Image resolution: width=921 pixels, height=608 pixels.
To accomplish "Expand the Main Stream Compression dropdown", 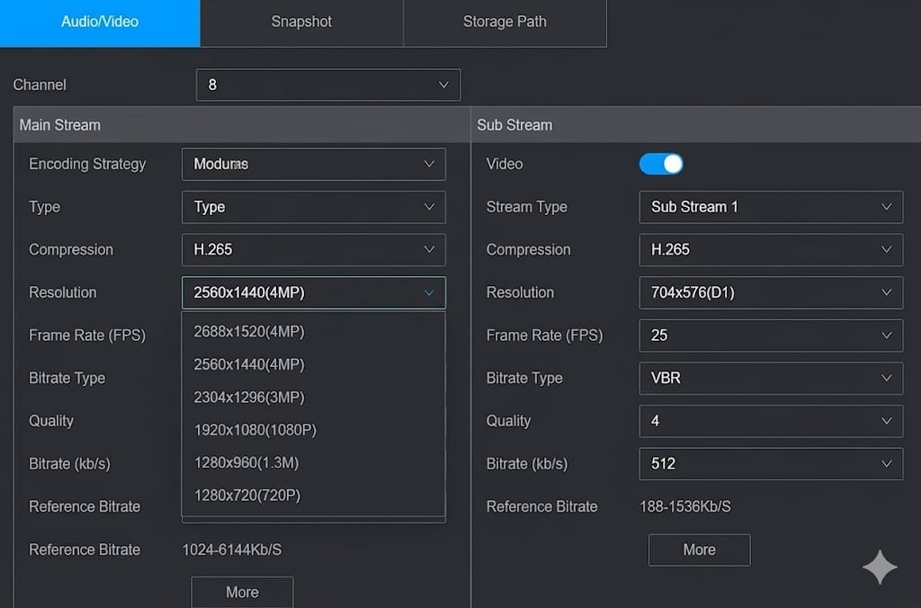I will (x=313, y=250).
